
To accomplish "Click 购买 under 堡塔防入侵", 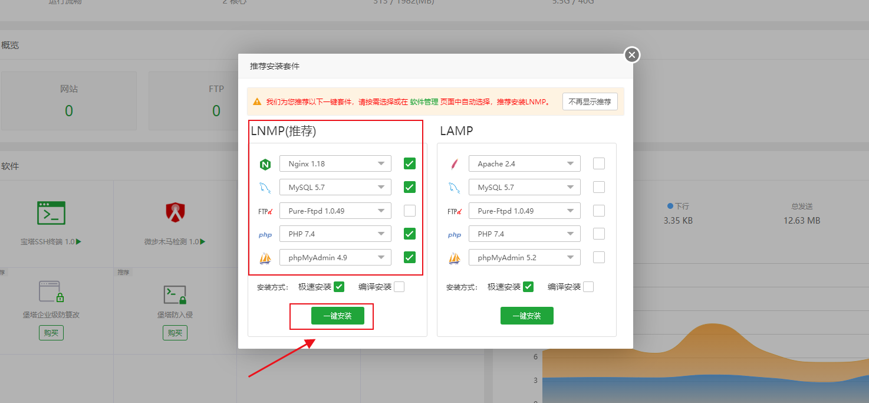I will pyautogui.click(x=175, y=333).
